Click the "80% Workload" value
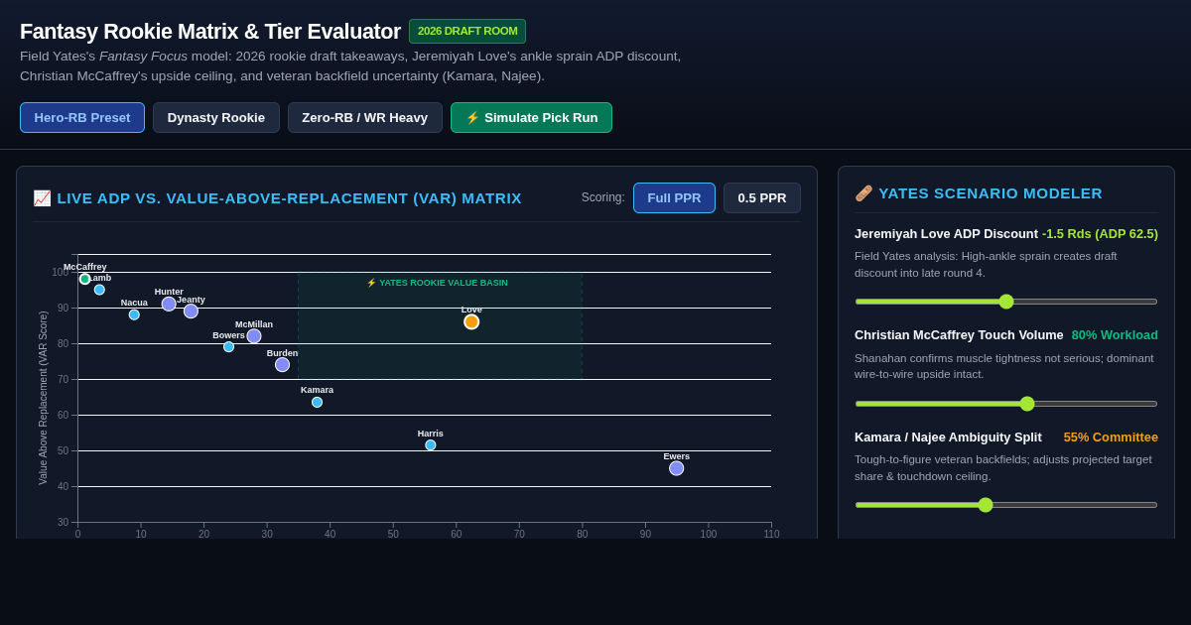The width and height of the screenshot is (1191, 625). [x=1115, y=335]
